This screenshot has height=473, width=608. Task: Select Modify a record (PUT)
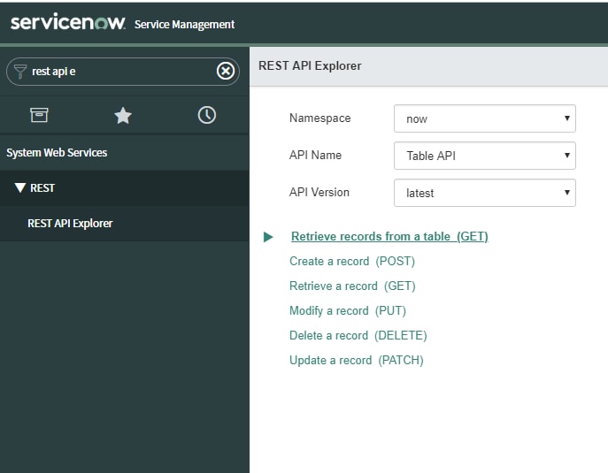coord(348,310)
